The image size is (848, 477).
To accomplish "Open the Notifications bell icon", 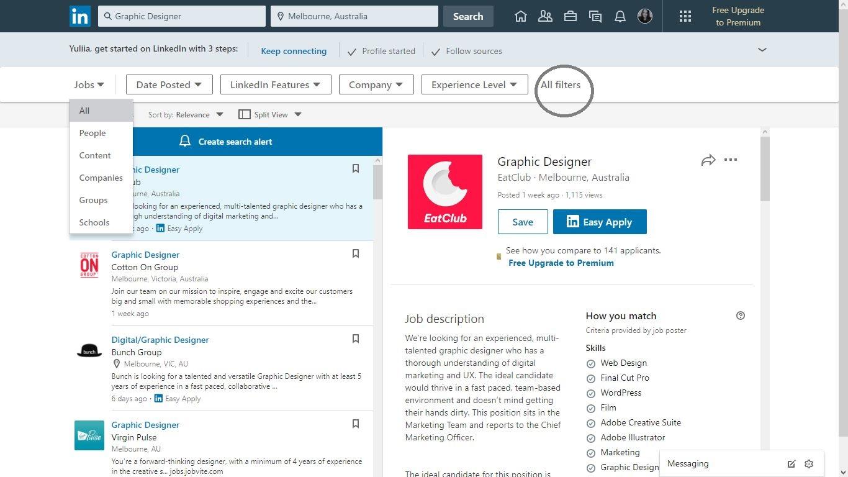I will [x=620, y=17].
